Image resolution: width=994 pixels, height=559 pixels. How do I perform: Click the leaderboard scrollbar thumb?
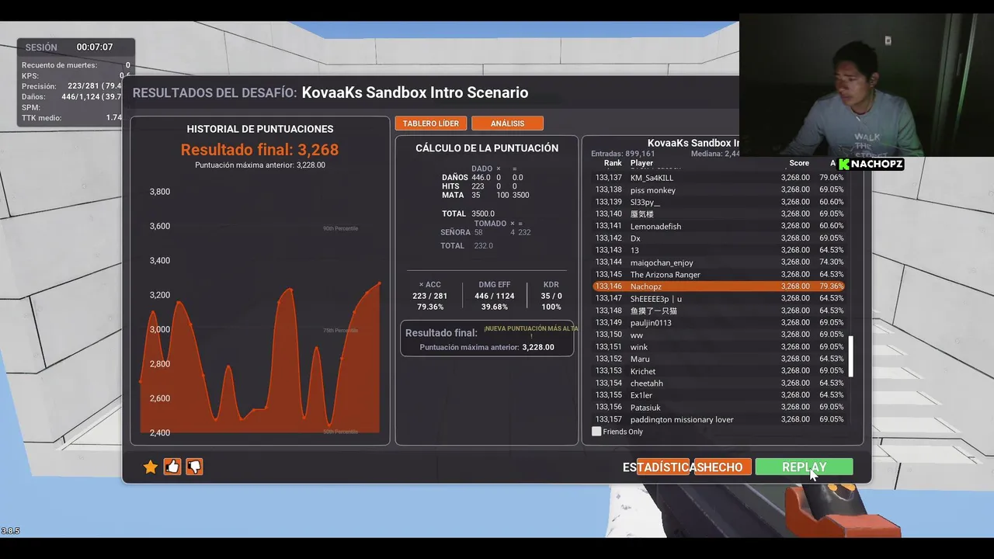[x=850, y=356]
